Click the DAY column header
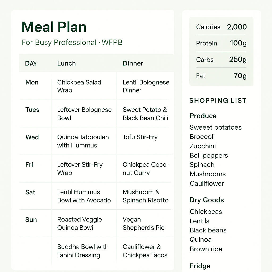 click(31, 63)
